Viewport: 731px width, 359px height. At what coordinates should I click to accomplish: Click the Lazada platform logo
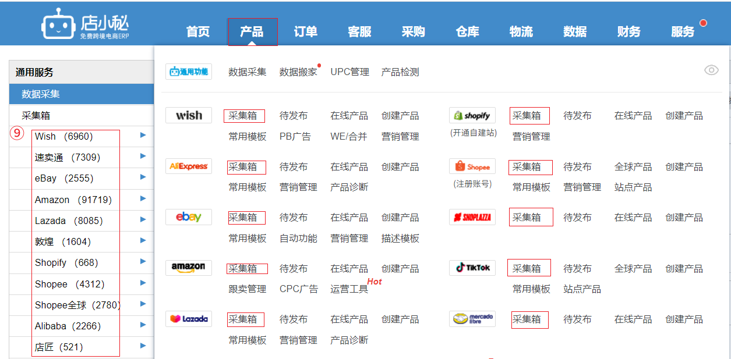[189, 319]
